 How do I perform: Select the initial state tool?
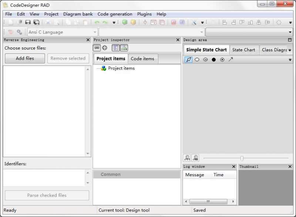pyautogui.click(x=214, y=60)
